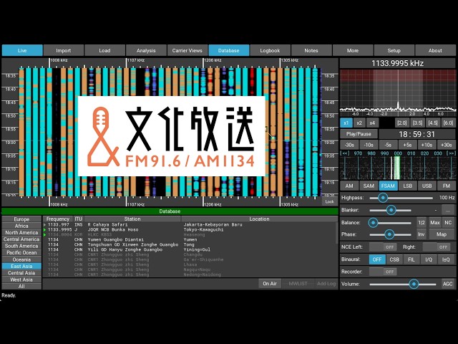
Task: Switch to the Live tab
Action: tap(22, 50)
